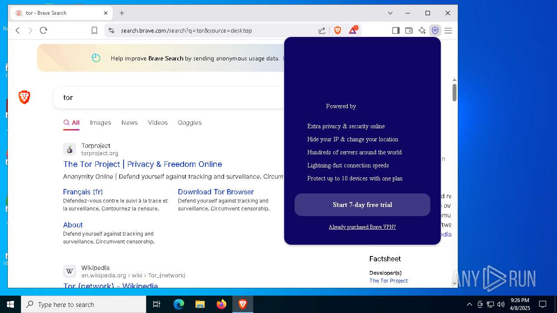Screen dimensions: 557x313
Task: Expand the tab search dropdown arrow
Action: 390,13
